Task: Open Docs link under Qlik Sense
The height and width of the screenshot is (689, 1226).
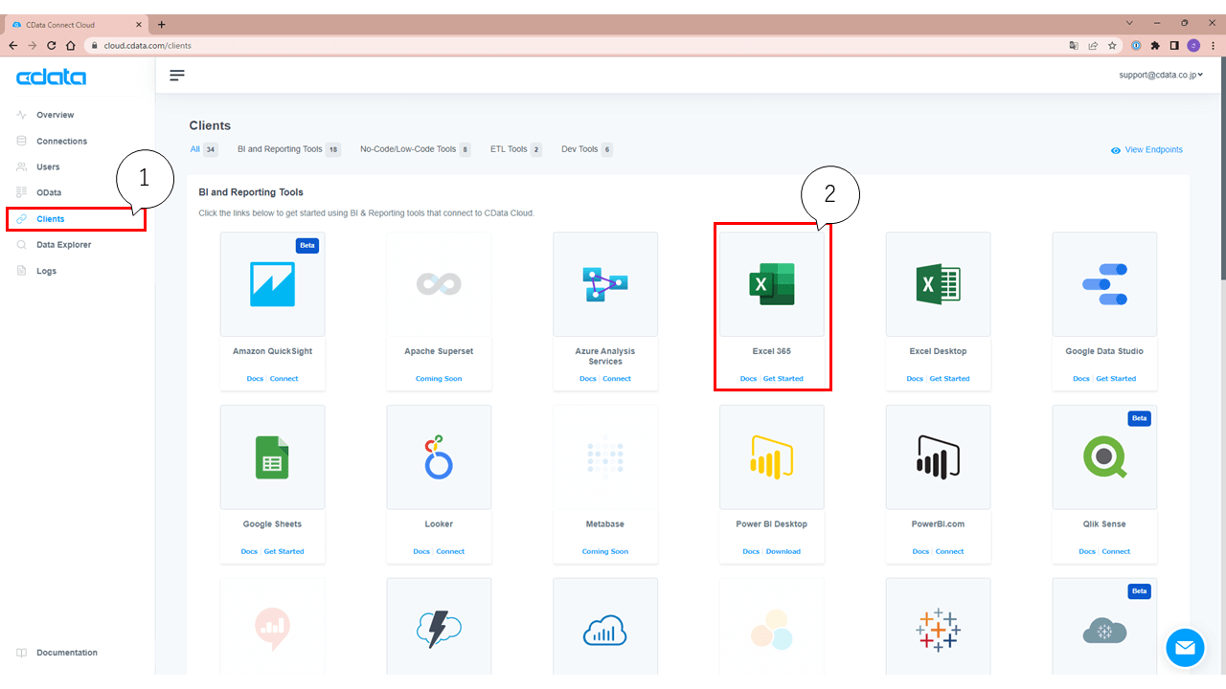Action: pos(1087,552)
